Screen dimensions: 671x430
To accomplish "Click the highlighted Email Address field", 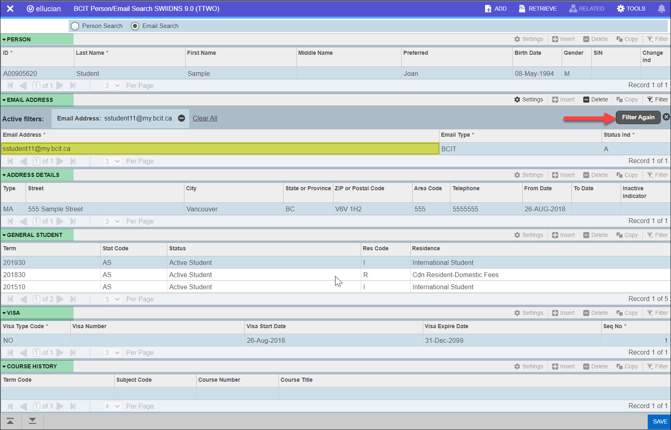I will click(x=219, y=148).
